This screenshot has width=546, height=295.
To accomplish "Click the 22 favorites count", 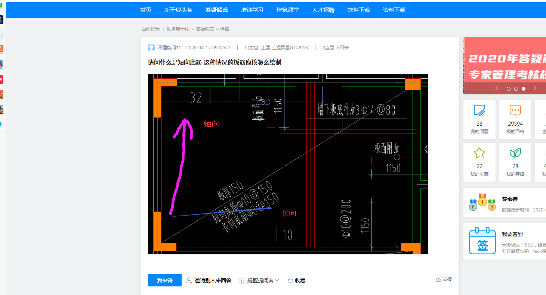I will pos(479,166).
